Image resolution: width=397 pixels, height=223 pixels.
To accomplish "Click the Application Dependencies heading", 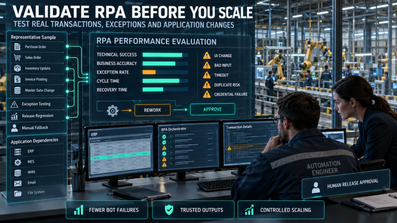I will click(35, 141).
